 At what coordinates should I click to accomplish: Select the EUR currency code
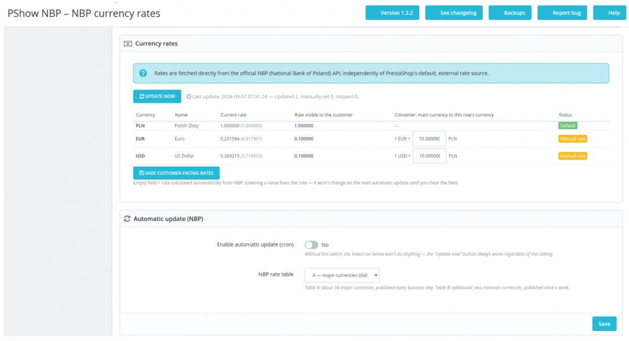[140, 139]
